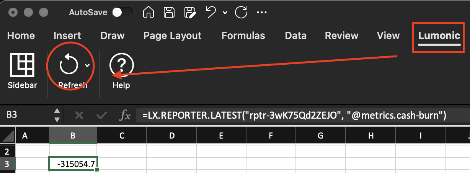This screenshot has width=470, height=173.
Task: Select row 3 header
Action: 8,164
